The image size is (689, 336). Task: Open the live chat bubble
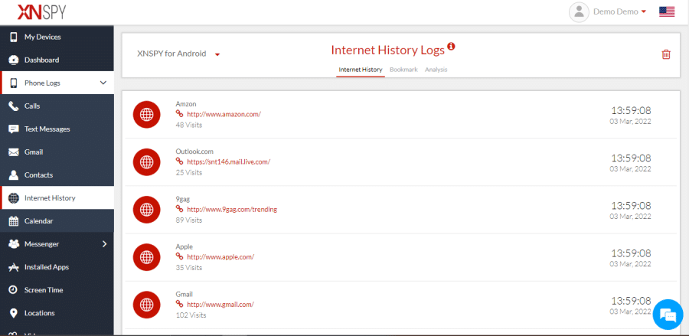point(668,315)
